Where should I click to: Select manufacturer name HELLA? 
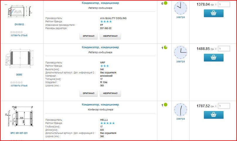[104, 120]
